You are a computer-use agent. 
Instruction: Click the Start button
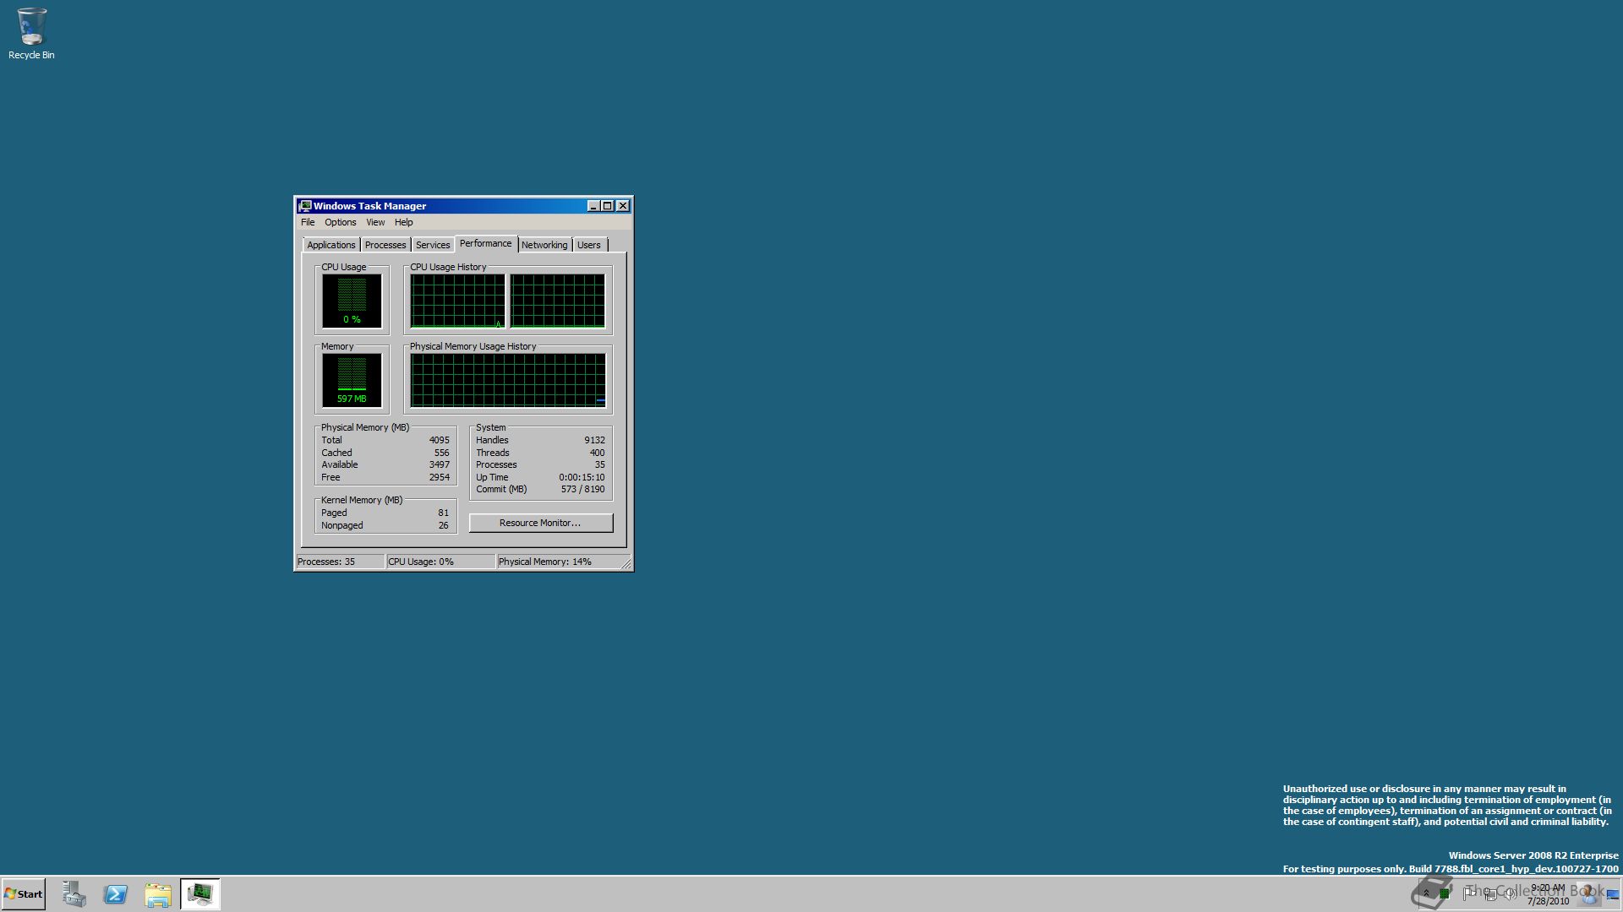pos(24,893)
